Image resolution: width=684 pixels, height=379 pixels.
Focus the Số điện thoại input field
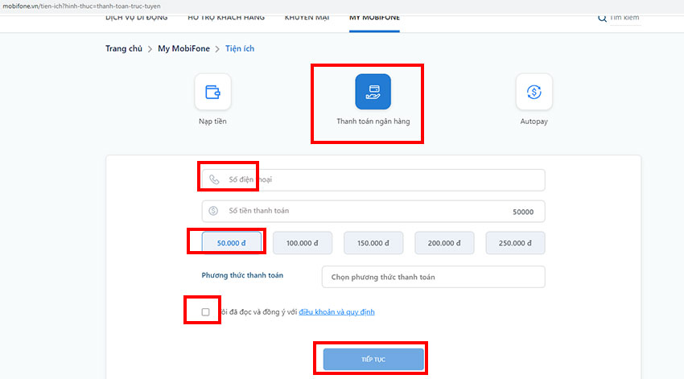(x=373, y=179)
